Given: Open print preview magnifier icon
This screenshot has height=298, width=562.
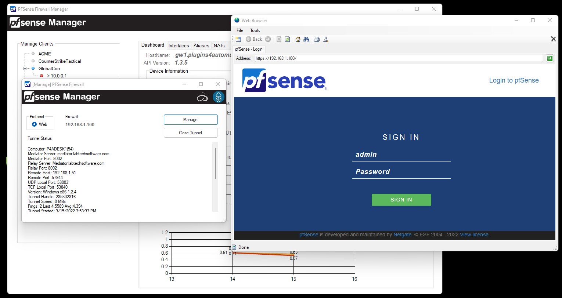Looking at the screenshot, I should click(x=325, y=39).
